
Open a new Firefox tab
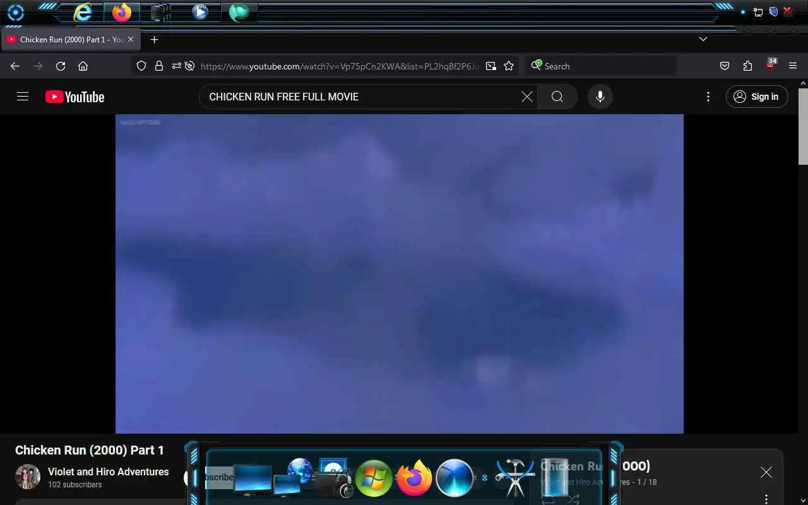(x=154, y=39)
